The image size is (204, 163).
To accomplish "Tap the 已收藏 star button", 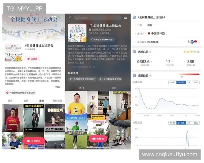I will 32,59.
